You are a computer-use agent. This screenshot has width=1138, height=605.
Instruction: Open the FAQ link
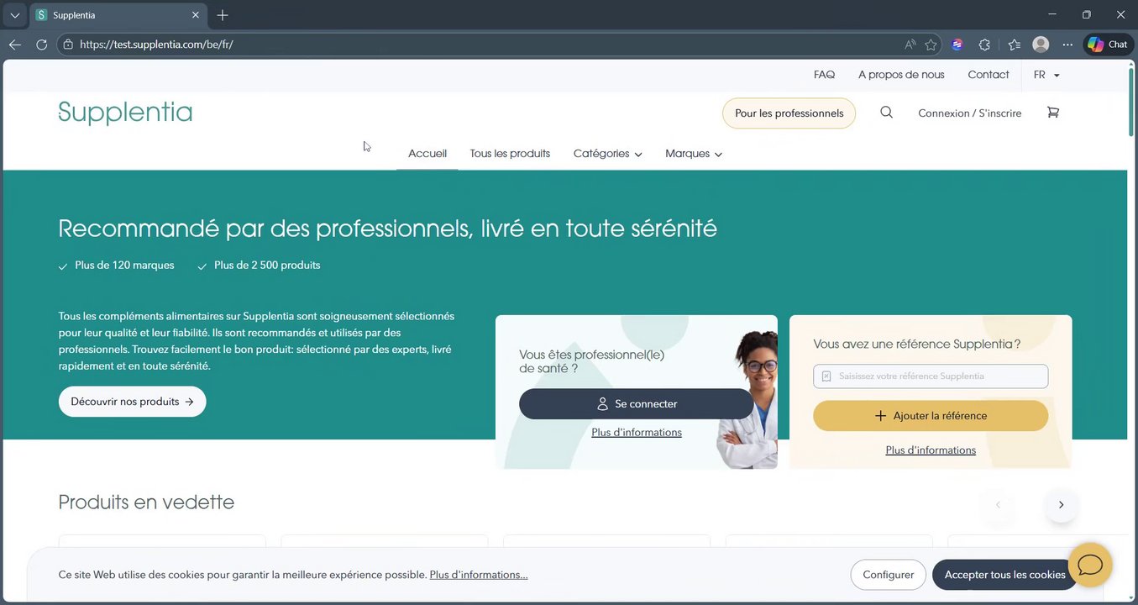click(825, 75)
